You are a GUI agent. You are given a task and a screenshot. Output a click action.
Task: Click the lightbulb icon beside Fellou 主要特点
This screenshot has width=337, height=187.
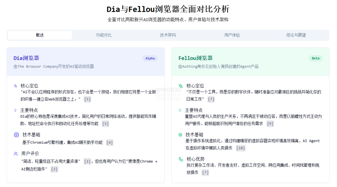[x=180, y=110]
